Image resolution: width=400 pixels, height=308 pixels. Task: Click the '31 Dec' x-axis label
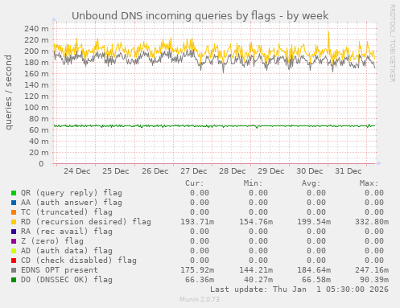point(348,171)
